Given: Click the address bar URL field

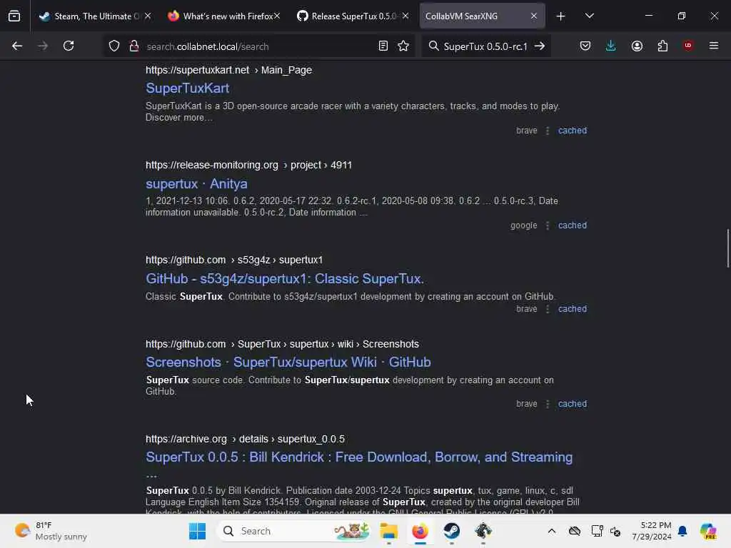Looking at the screenshot, I should [x=258, y=46].
